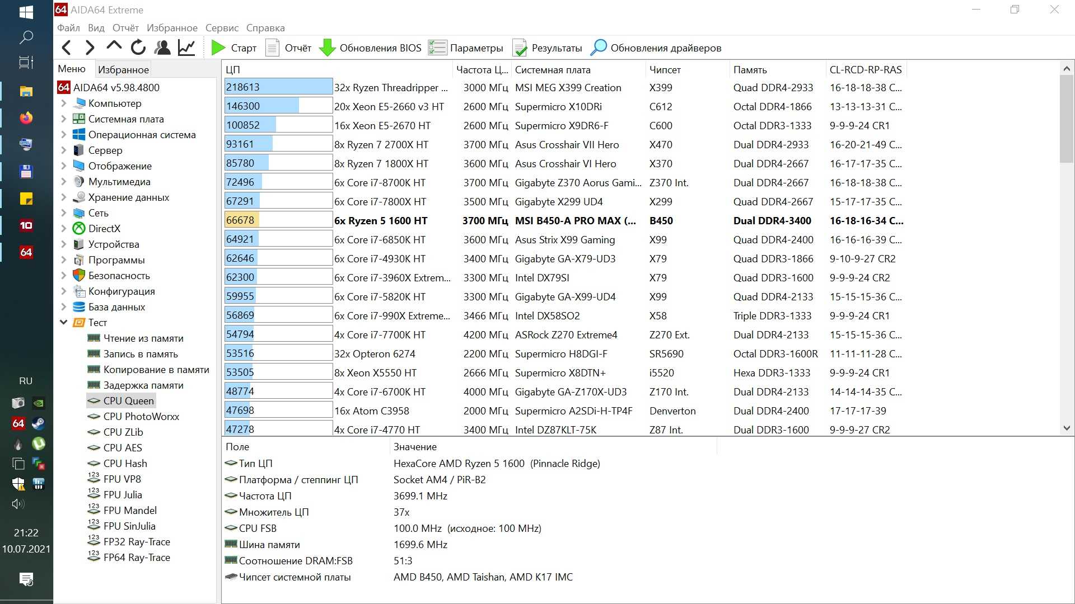The height and width of the screenshot is (604, 1075).
Task: Click the user profile icon in toolbar
Action: point(162,48)
